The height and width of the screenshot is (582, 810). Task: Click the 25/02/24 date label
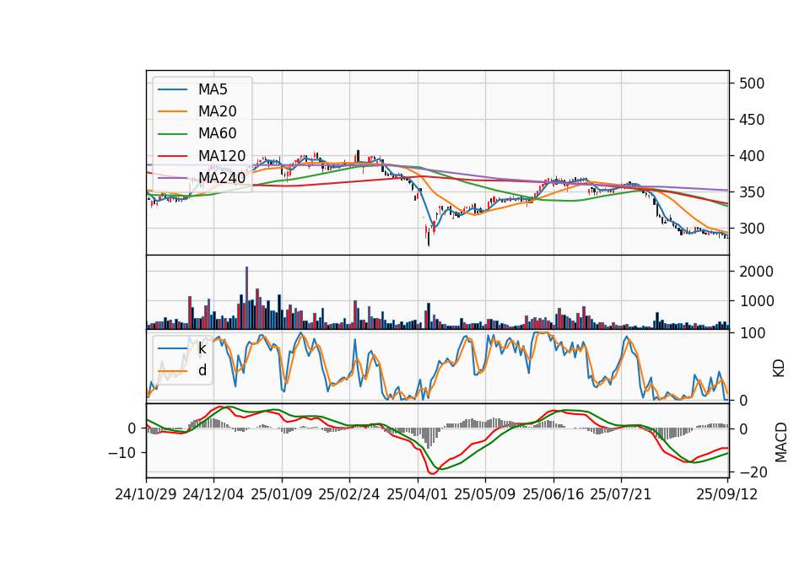(x=349, y=494)
